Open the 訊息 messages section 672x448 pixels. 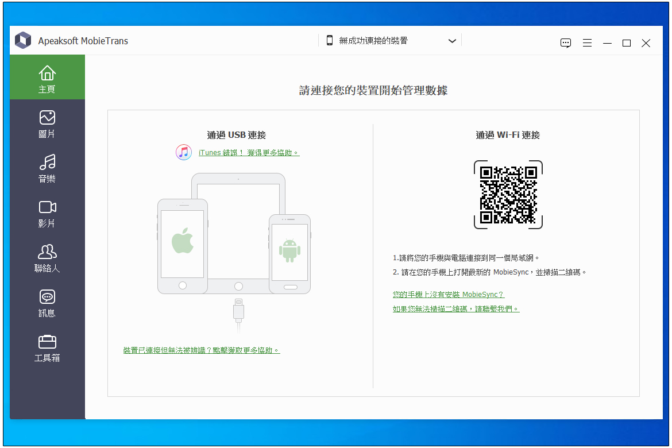click(47, 303)
